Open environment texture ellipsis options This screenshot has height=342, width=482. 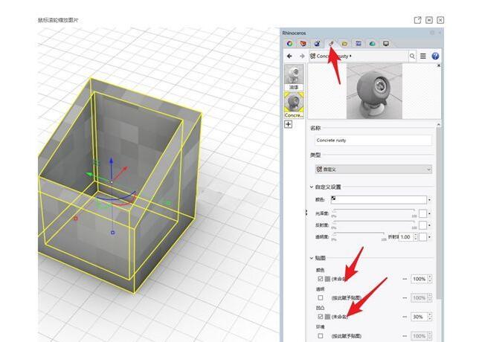point(405,336)
